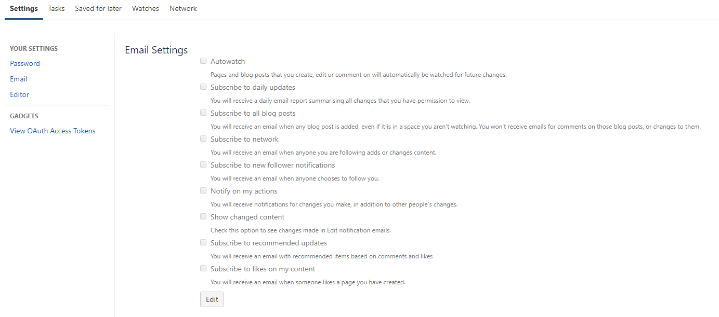Click 'when someone likes a page' description
The width and height of the screenshot is (719, 317).
(x=308, y=282)
